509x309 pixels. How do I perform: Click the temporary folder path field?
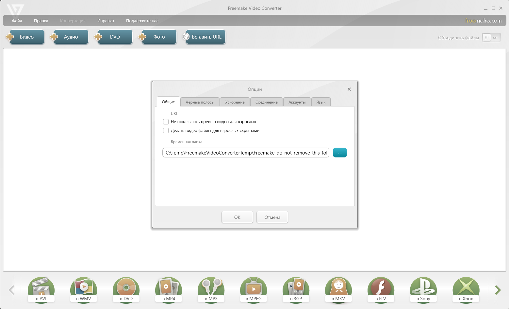click(246, 153)
